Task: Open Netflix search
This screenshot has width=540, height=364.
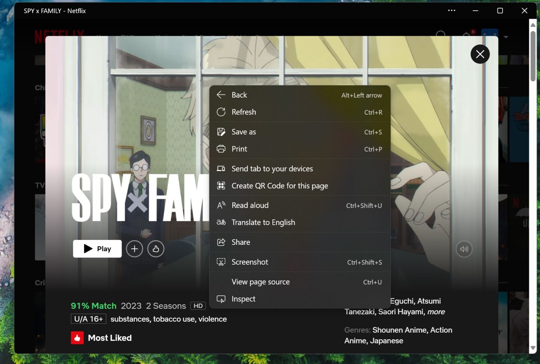Action: coord(441,35)
